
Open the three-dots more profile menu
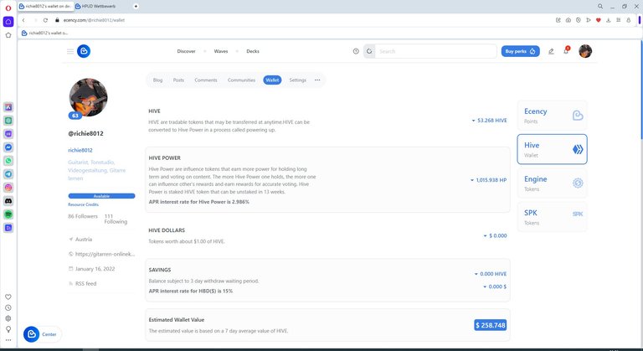coord(317,80)
